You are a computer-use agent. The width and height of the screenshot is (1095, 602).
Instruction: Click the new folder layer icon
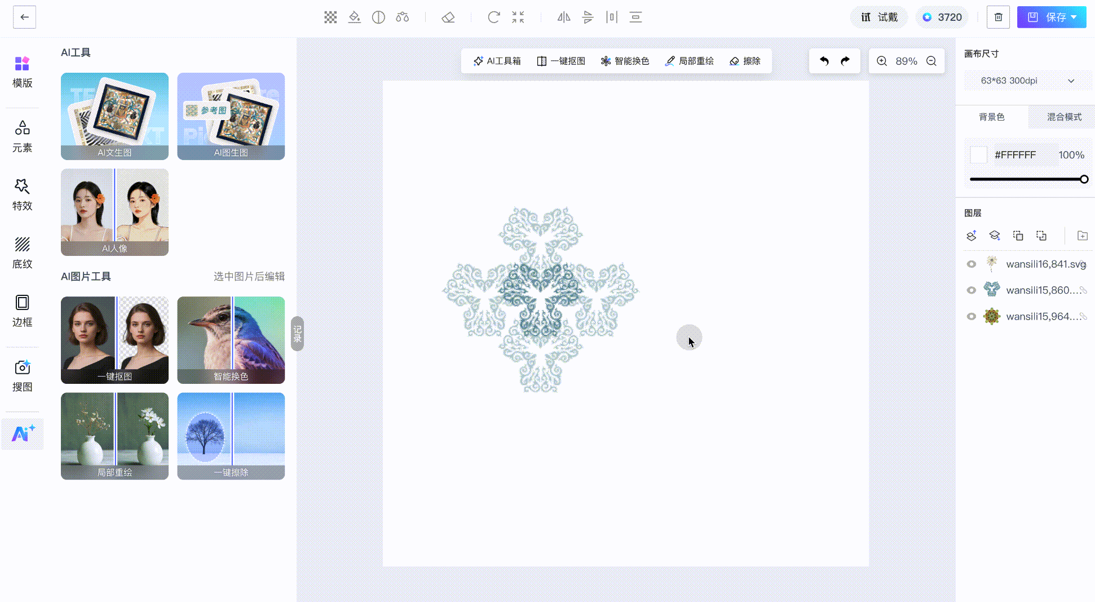(x=1082, y=236)
